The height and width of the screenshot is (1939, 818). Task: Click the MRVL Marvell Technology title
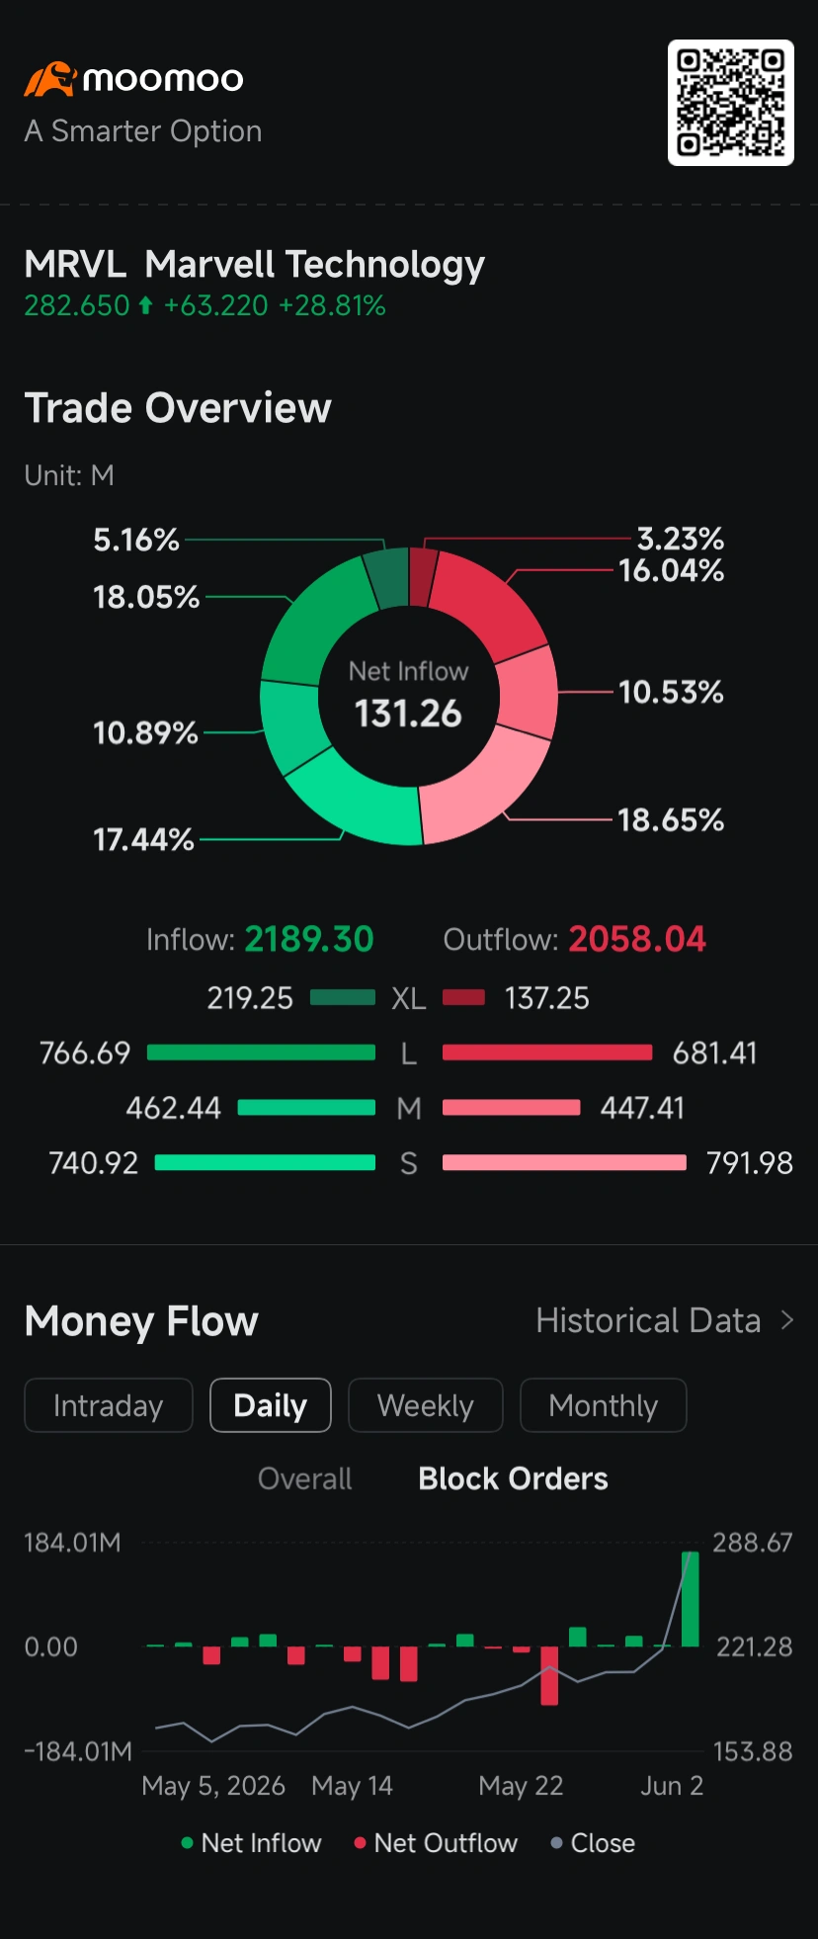click(255, 265)
